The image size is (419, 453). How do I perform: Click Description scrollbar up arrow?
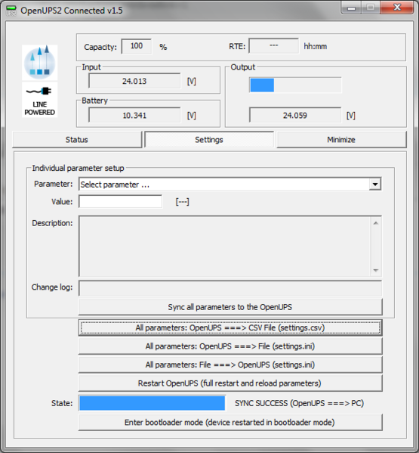pyautogui.click(x=376, y=223)
